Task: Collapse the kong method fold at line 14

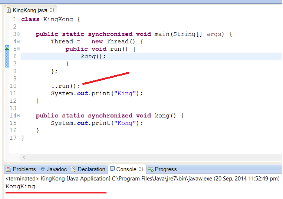Action: 19,115
